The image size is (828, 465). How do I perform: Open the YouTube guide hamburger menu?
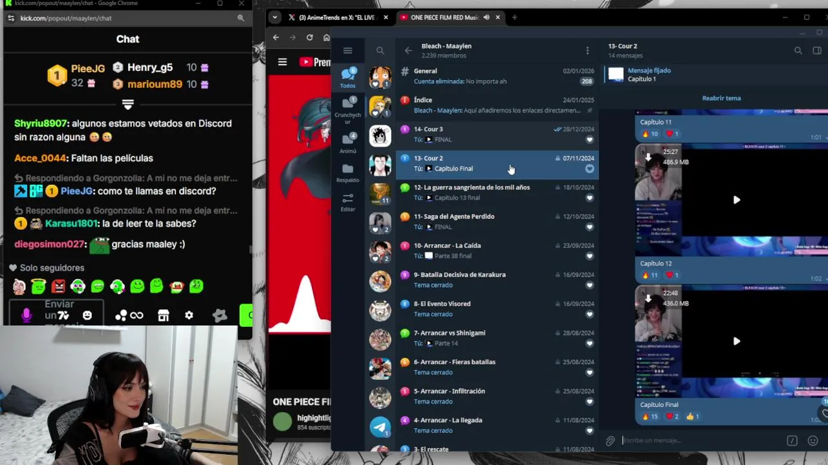282,62
